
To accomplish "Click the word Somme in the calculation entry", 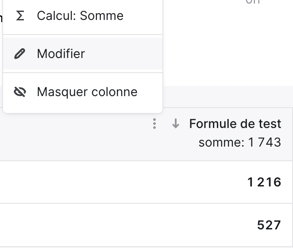I will (102, 15).
